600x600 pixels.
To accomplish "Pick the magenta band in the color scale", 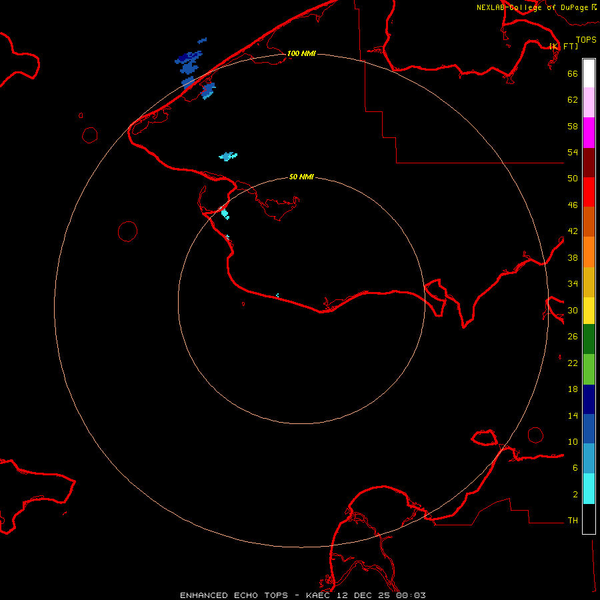I will [x=589, y=133].
